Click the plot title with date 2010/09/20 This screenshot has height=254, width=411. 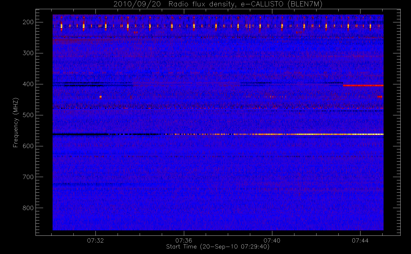[218, 4]
